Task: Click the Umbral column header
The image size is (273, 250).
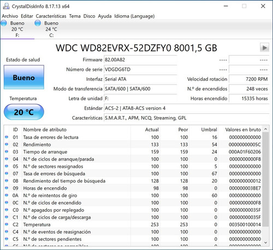Action: pos(204,130)
